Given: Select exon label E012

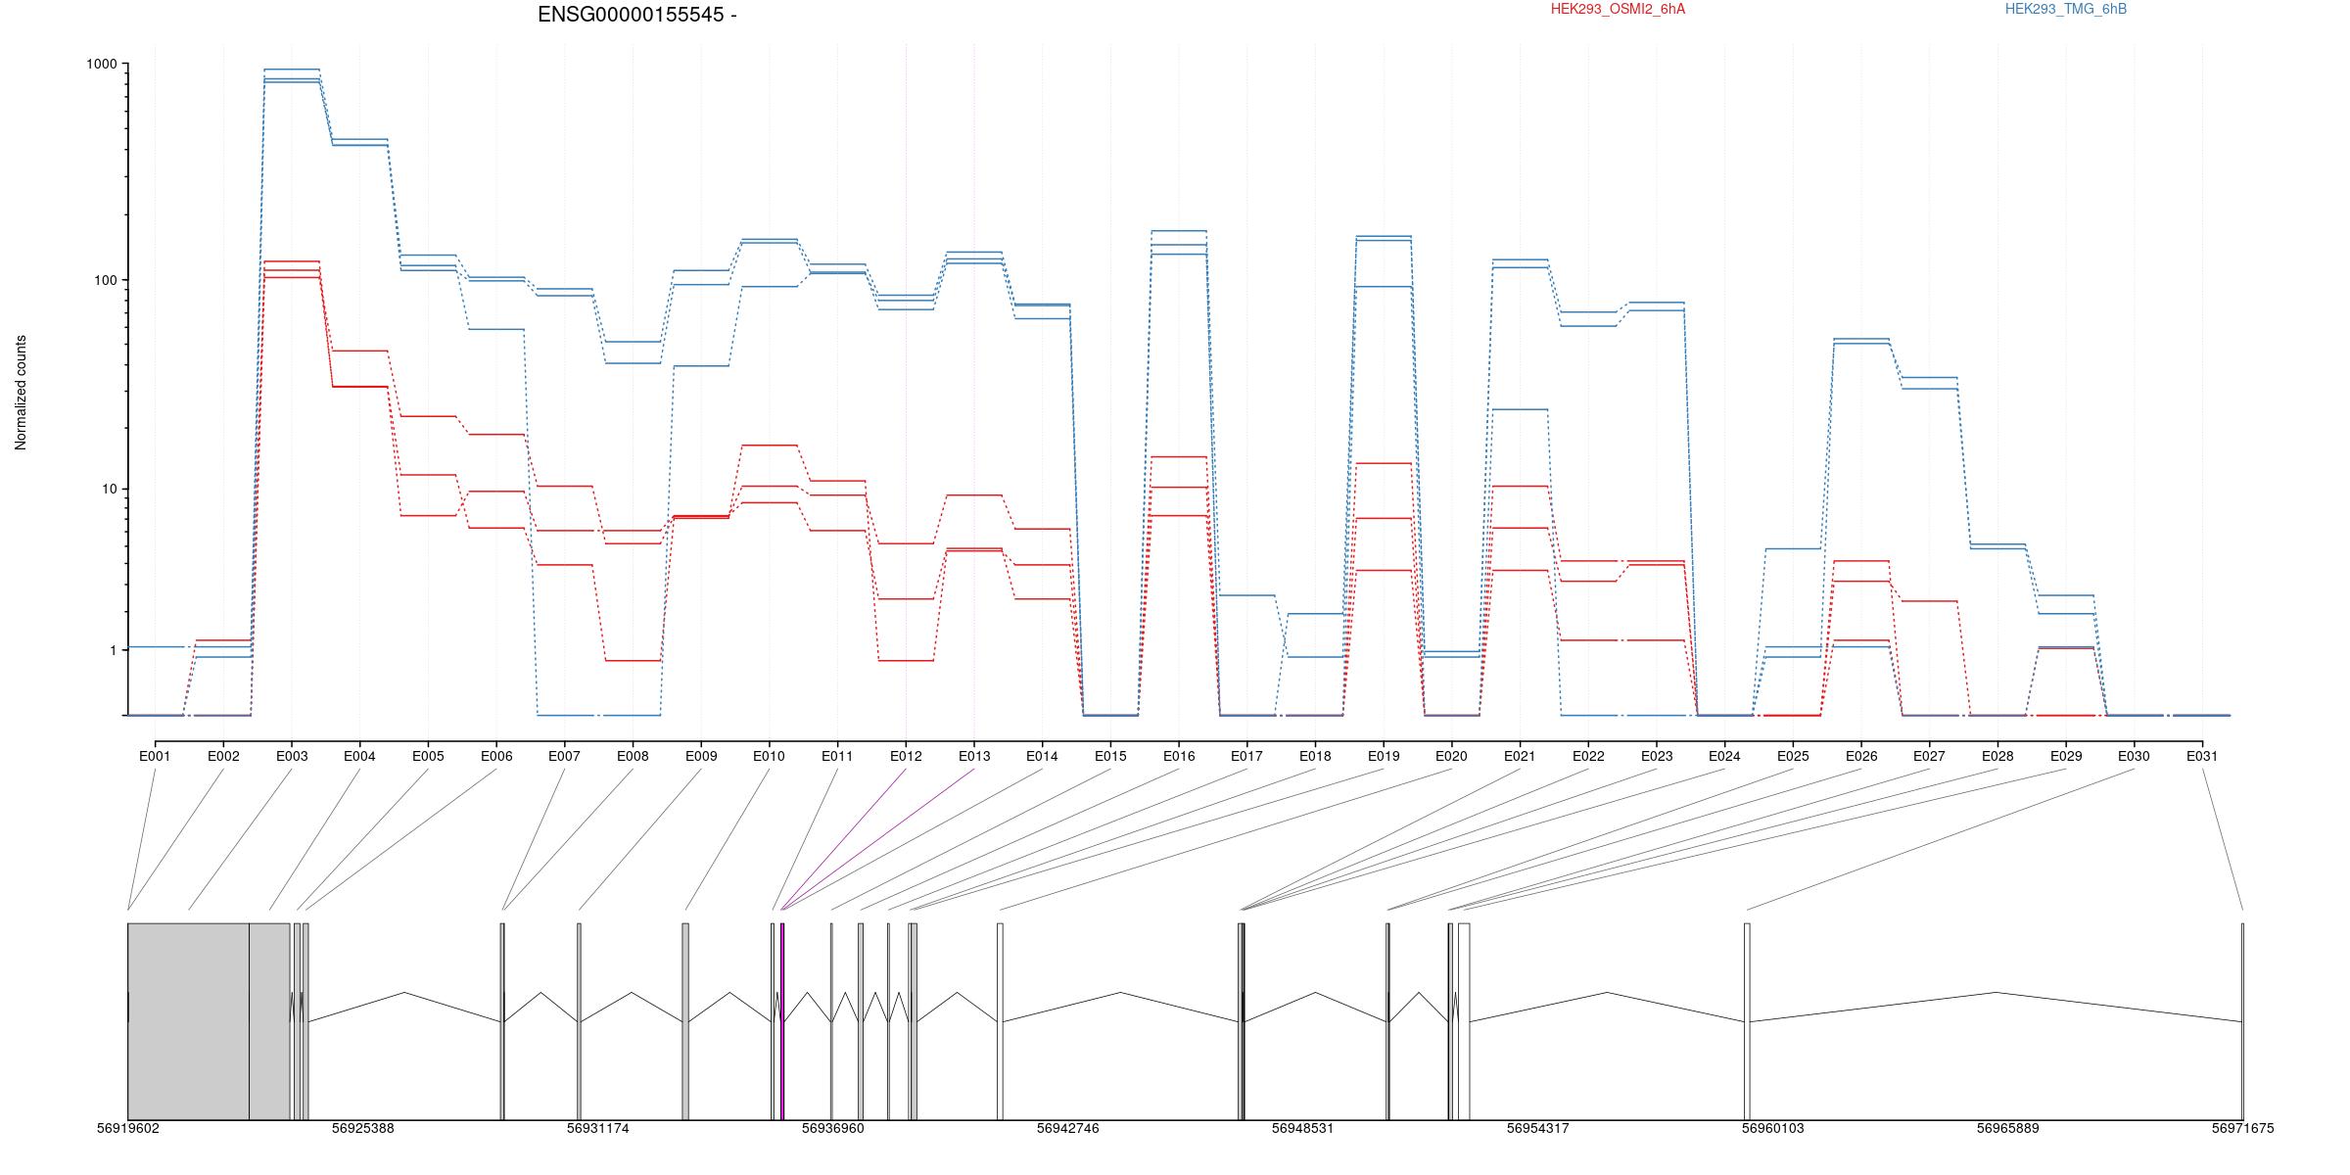Looking at the screenshot, I should (906, 756).
